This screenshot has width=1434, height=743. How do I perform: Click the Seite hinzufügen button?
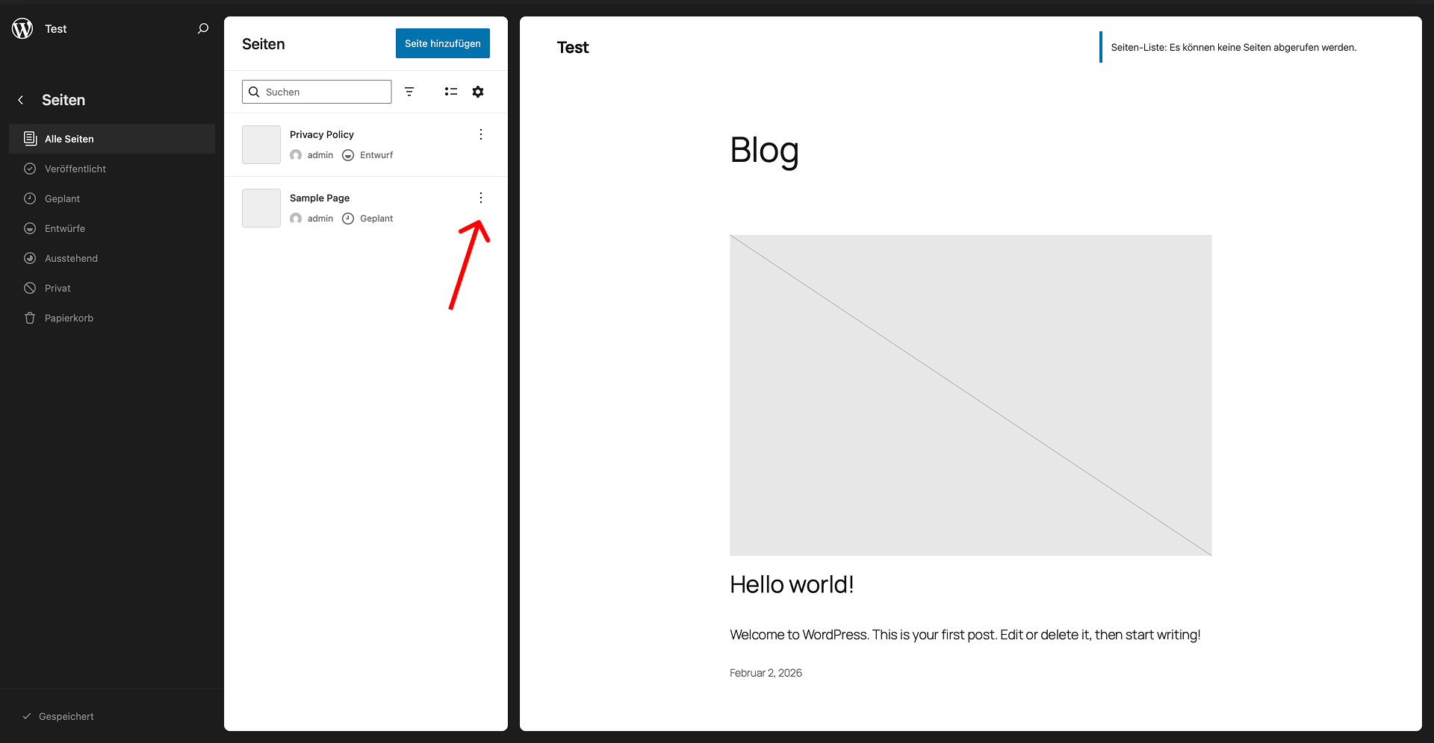pos(443,43)
